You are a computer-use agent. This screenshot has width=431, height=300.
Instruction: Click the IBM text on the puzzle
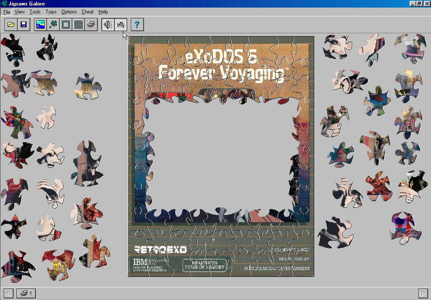coord(140,262)
